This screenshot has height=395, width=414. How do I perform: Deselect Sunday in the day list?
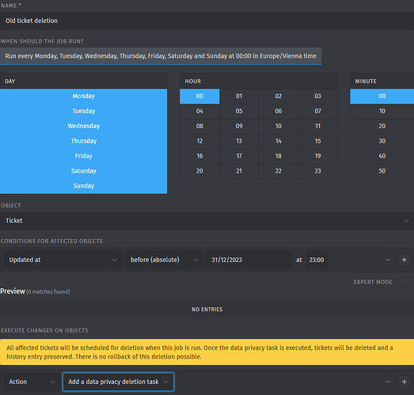point(83,186)
